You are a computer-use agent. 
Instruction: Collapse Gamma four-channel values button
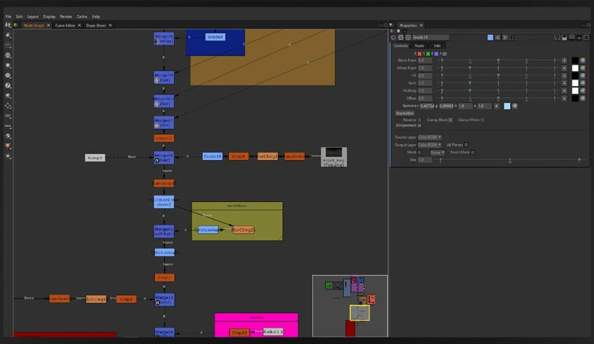click(496, 106)
